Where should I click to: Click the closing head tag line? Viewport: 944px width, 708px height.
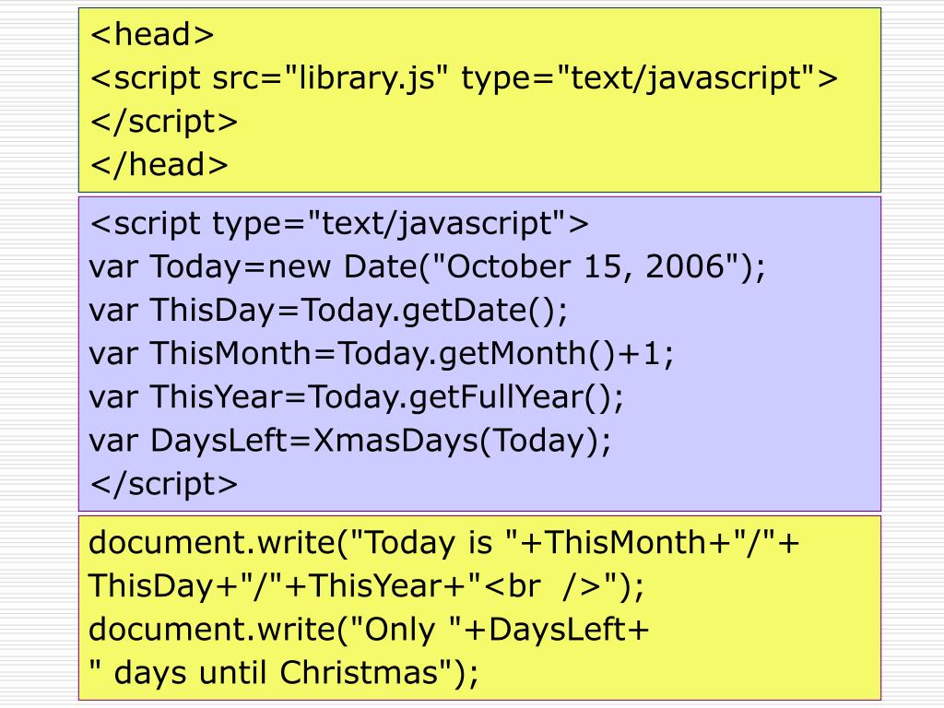click(159, 165)
